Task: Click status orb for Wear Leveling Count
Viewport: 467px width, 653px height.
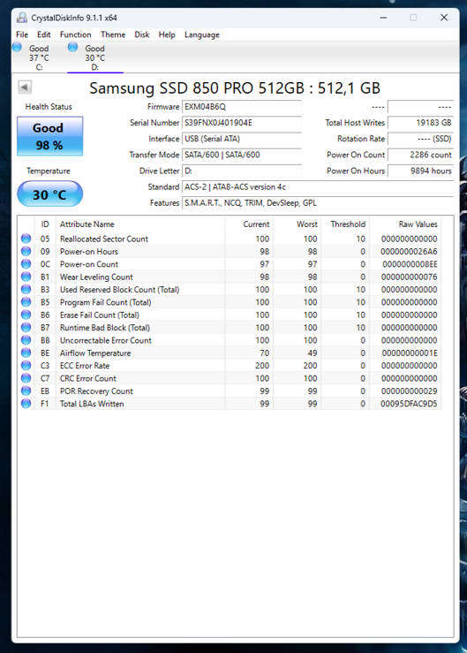Action: pyautogui.click(x=26, y=277)
